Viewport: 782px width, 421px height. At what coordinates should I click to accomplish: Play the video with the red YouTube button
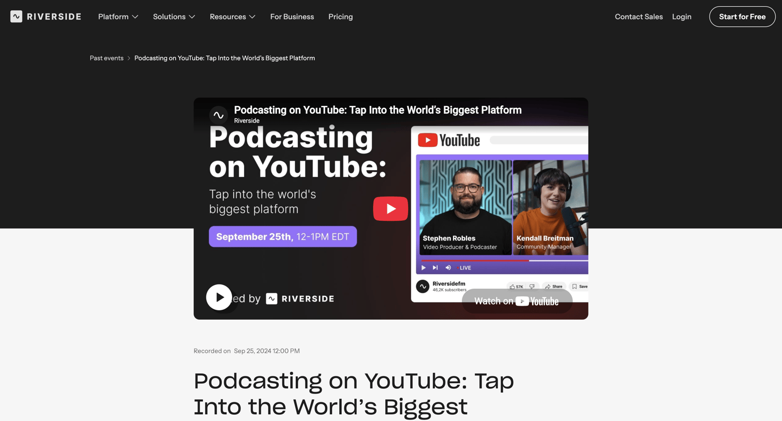click(x=390, y=208)
